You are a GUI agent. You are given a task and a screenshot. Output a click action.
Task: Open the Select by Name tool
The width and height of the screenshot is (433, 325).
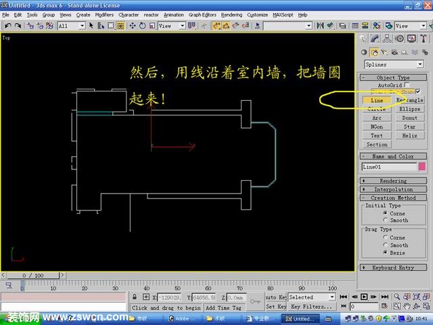coord(101,26)
